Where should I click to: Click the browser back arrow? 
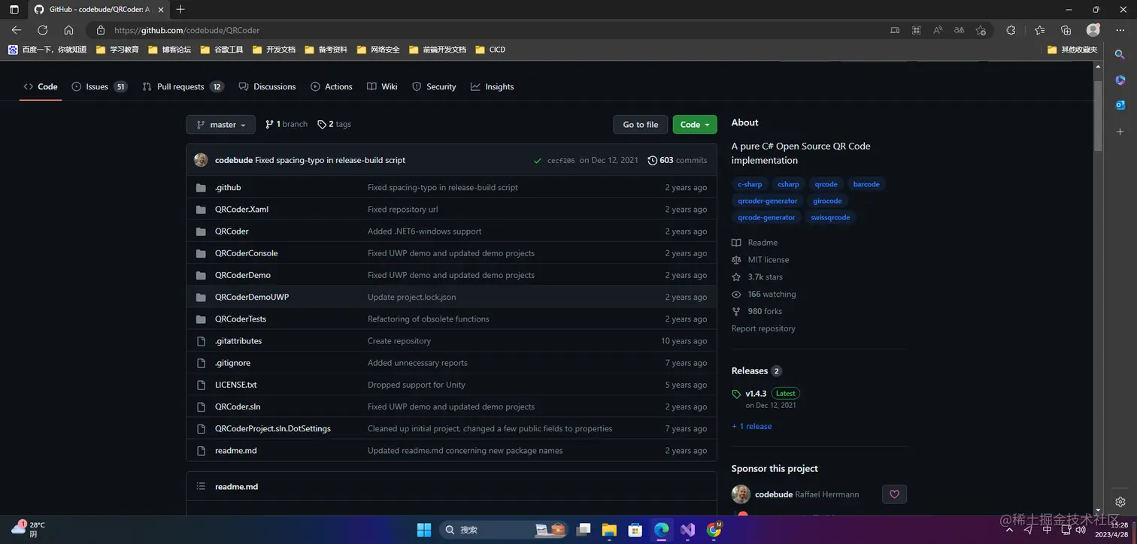17,30
